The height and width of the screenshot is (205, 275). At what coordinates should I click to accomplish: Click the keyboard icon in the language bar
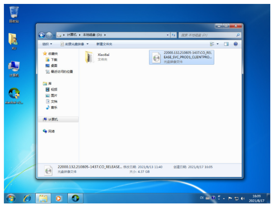click(208, 198)
